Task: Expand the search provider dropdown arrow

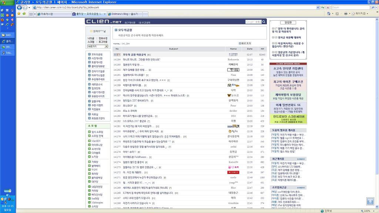Action: click(376, 7)
